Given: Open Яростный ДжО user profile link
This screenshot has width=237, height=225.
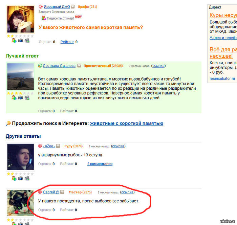Looking at the screenshot, I should tap(57, 7).
